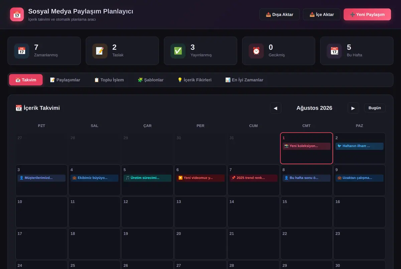
Task: Select the August 14 calendar day
Action: [x=253, y=212]
